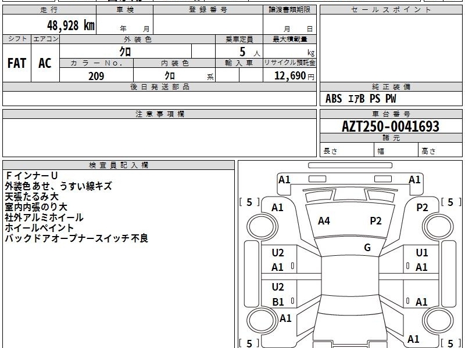465x348 pixels.
Task: Select the note 外装色あせ、うすい線キズ
Action: pos(59,186)
